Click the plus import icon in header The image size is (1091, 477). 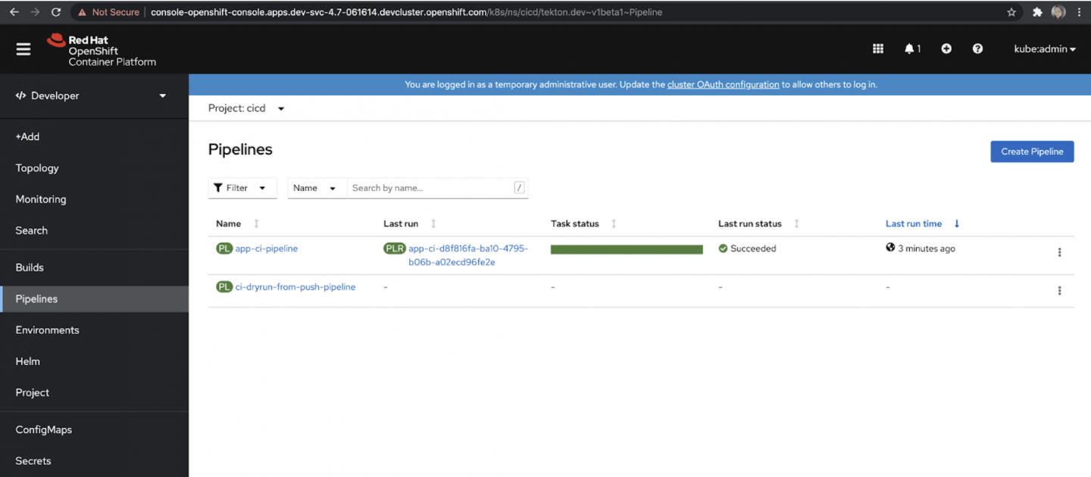[946, 49]
